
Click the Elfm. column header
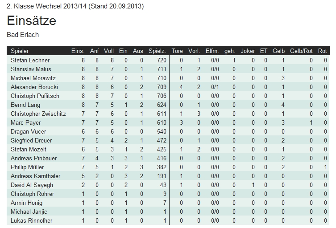[x=212, y=51]
